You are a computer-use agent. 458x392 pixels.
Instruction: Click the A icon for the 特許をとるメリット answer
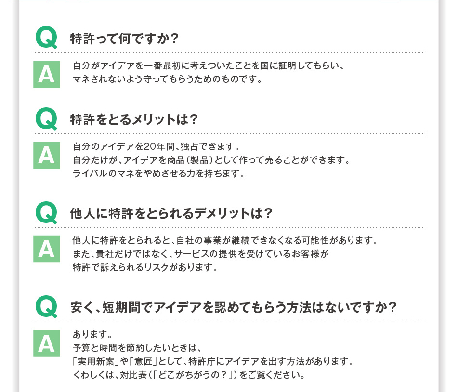(x=46, y=156)
